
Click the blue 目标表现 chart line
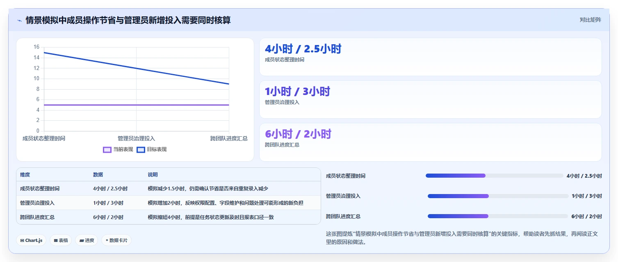136,68
